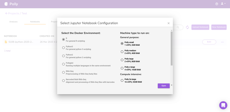Open the three-dot menu for the notebook
Image resolution: width=230 pixels, height=112 pixels.
pos(222,42)
